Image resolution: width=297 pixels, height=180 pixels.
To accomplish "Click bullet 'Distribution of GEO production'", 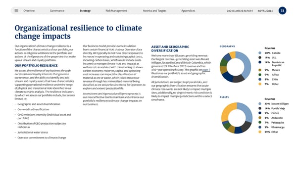I will tap(42, 125).
